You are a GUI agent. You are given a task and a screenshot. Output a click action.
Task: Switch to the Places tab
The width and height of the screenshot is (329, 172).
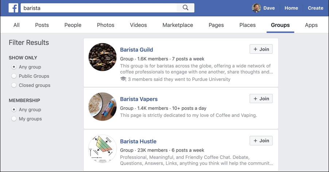[247, 25]
